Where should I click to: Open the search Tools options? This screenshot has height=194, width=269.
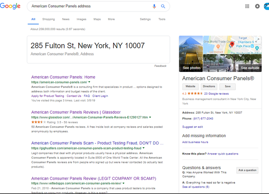coord(162,19)
